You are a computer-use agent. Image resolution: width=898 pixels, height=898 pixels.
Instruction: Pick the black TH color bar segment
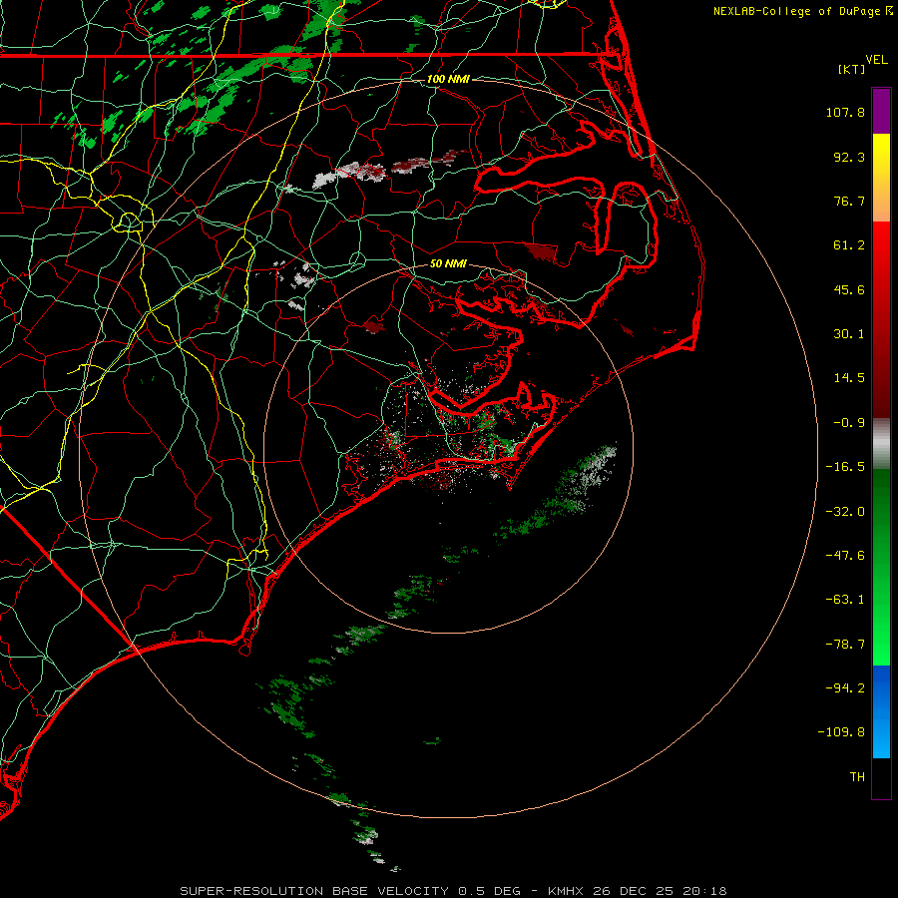coord(881,778)
